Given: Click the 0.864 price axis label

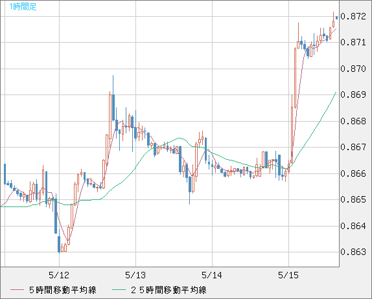Looking at the screenshot, I should click(x=353, y=226).
